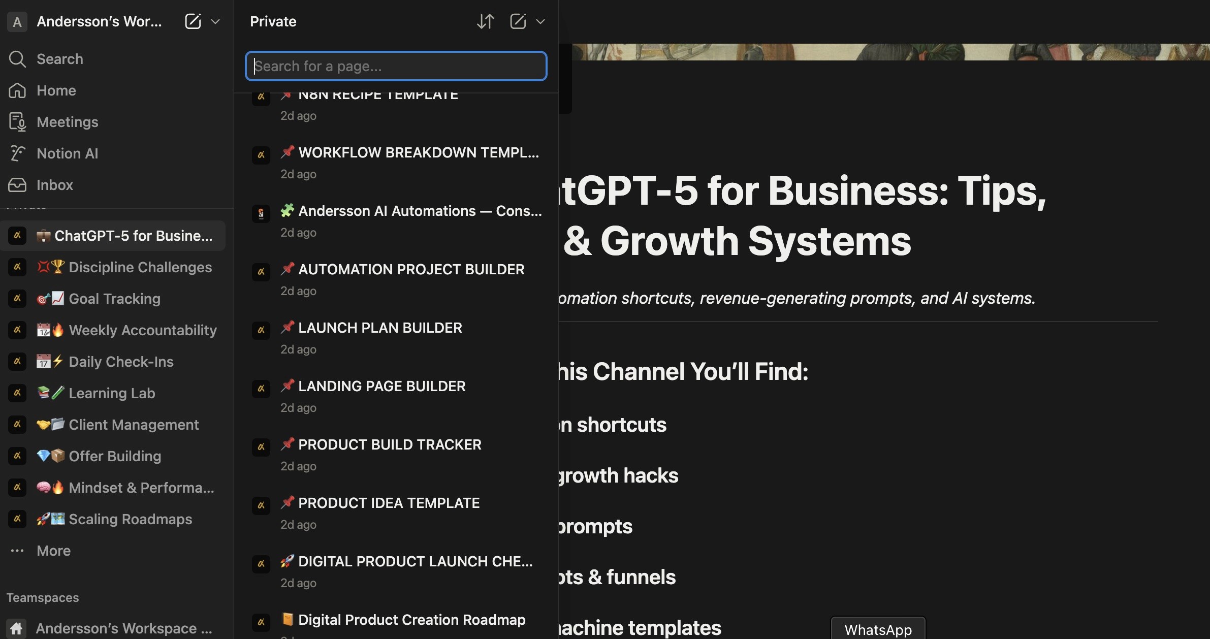The height and width of the screenshot is (639, 1210).
Task: Click the WhatsApp button
Action: (878, 629)
